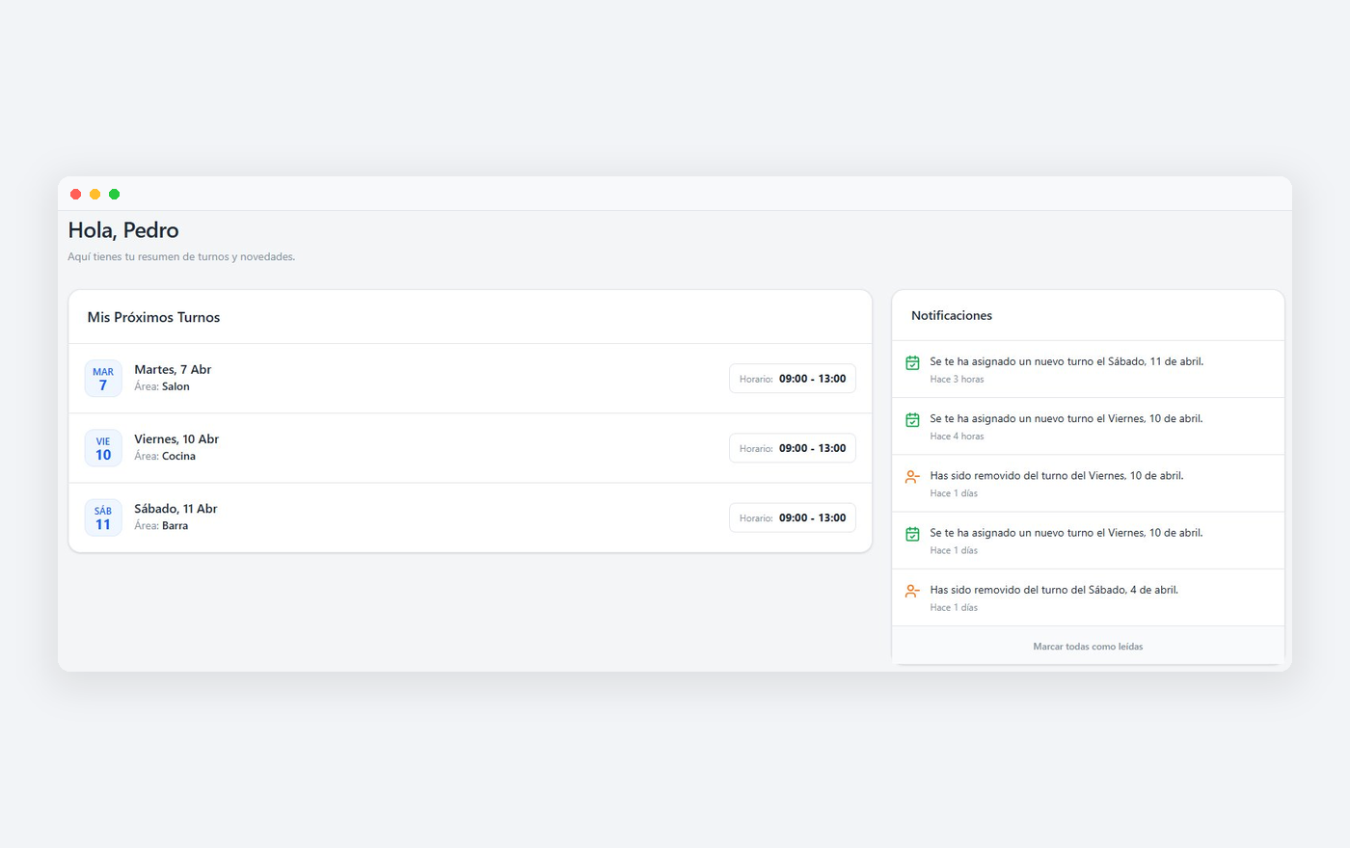Screen dimensions: 1350x848
Task: Click Marcar todas como leídas
Action: [1088, 646]
